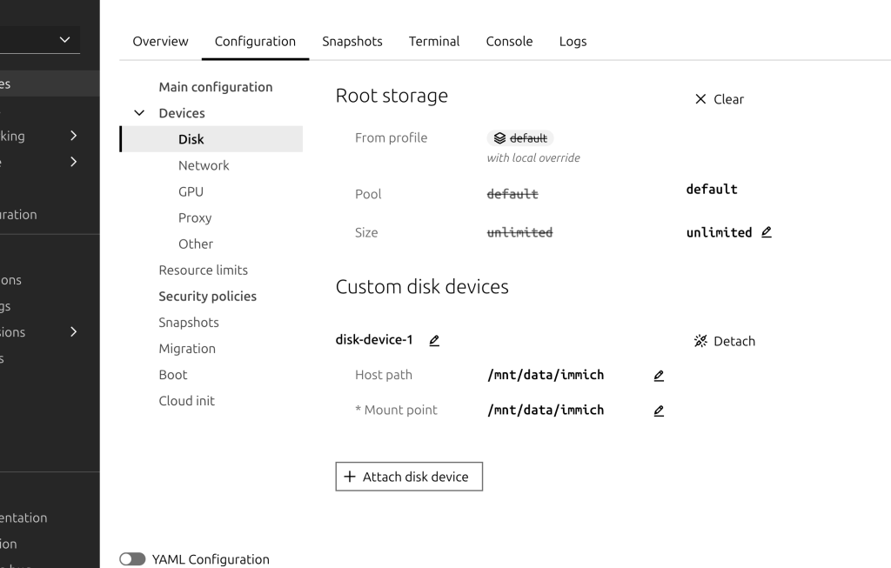
Task: Collapse the Devices section chevron
Action: (139, 113)
